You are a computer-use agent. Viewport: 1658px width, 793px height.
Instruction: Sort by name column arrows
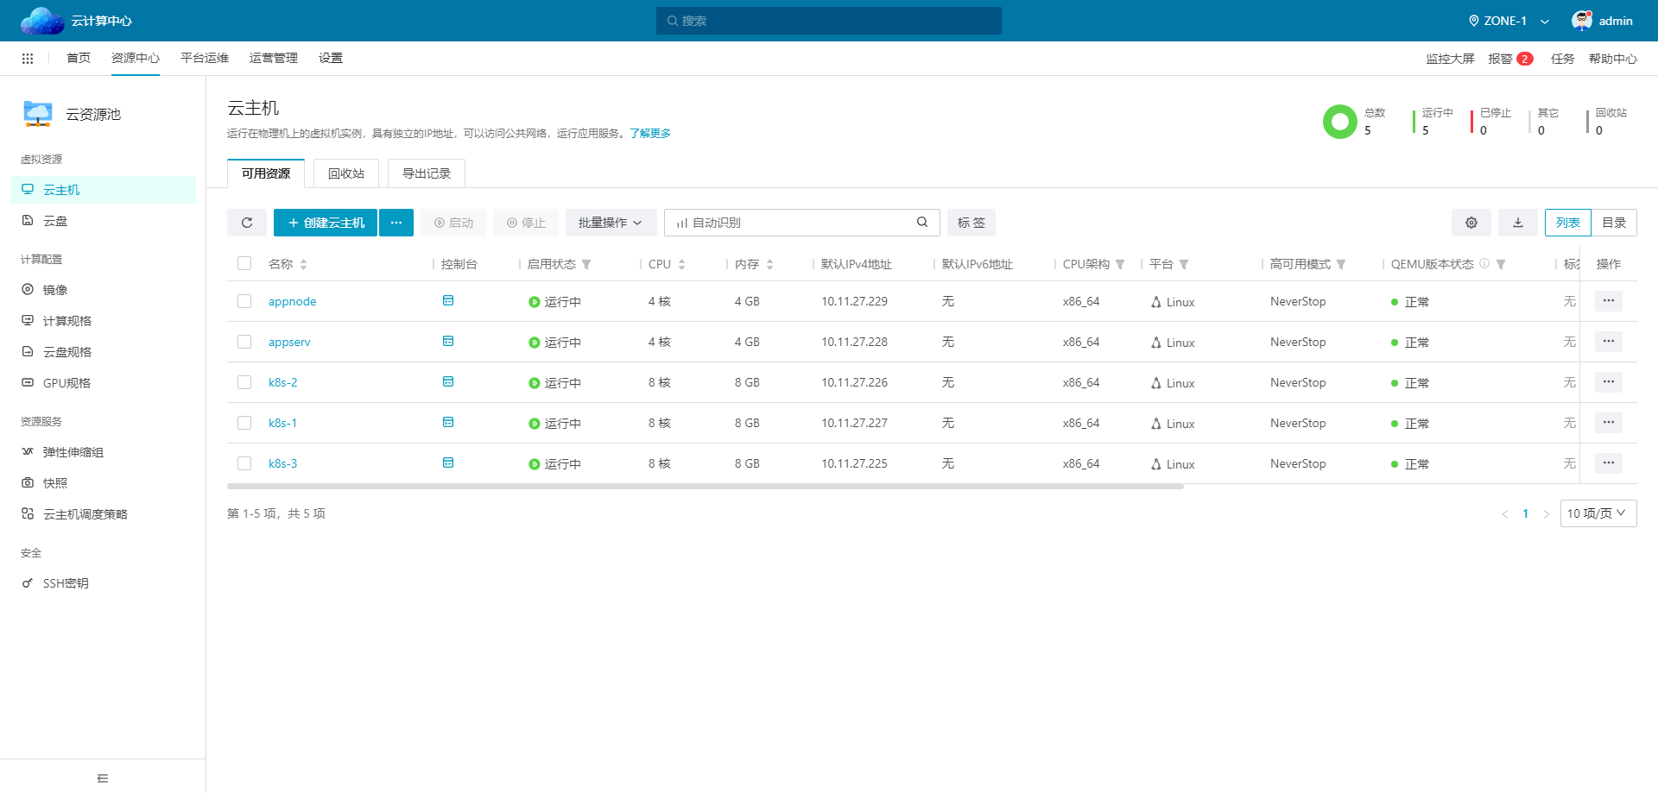(x=303, y=264)
